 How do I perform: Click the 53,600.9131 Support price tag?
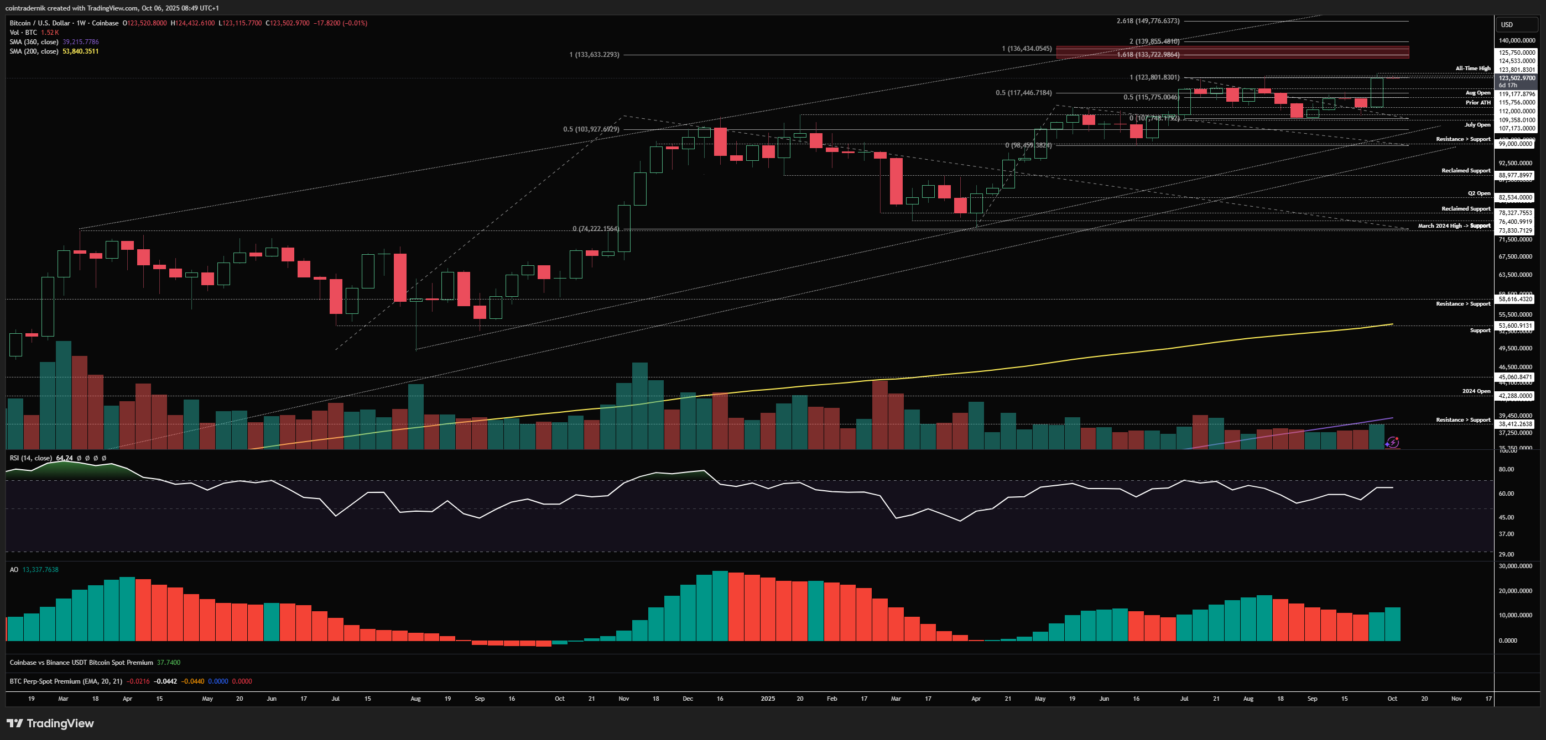tap(1516, 326)
